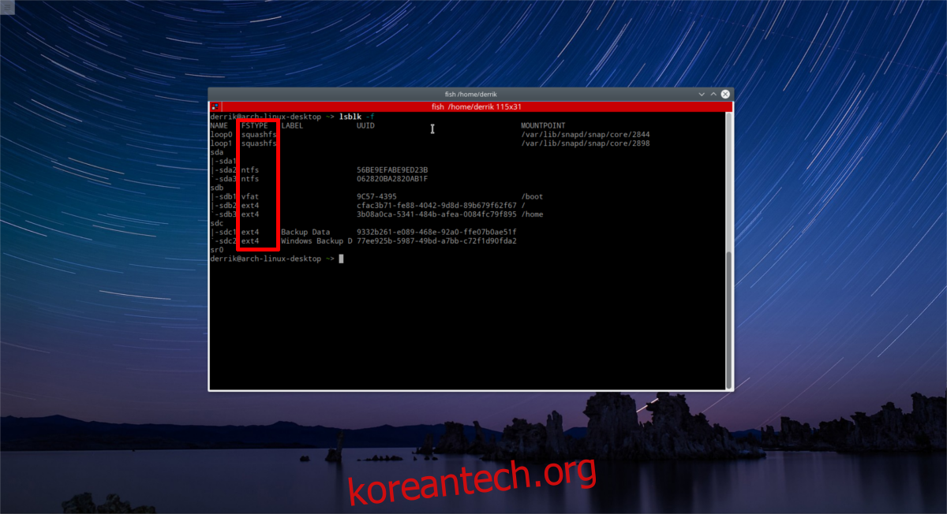Image resolution: width=947 pixels, height=514 pixels.
Task: Click the Terminator grouping icon in red titlebar
Action: coord(215,106)
